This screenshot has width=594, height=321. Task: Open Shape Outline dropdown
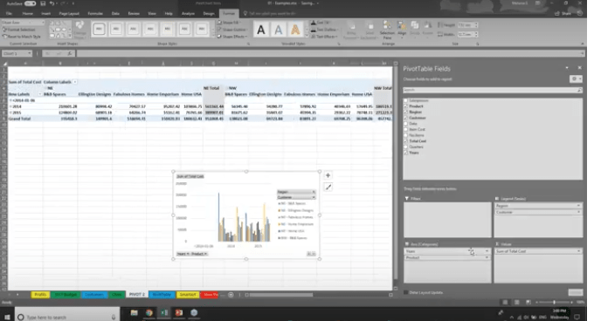[233, 30]
